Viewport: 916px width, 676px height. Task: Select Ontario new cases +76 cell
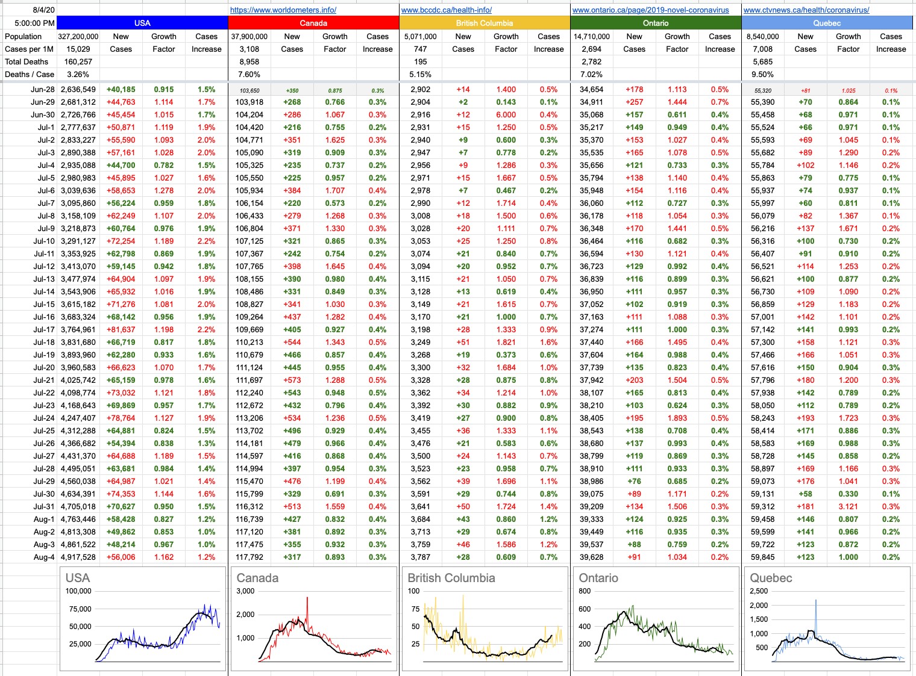tap(635, 481)
